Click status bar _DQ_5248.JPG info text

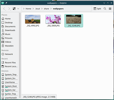[39, 97]
